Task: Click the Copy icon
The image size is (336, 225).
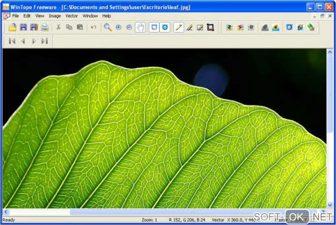Action: (69, 27)
